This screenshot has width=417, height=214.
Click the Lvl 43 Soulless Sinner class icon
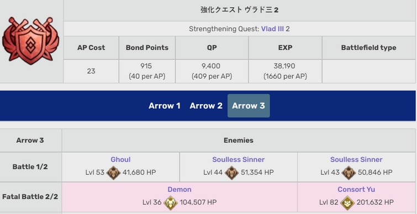pyautogui.click(x=349, y=173)
